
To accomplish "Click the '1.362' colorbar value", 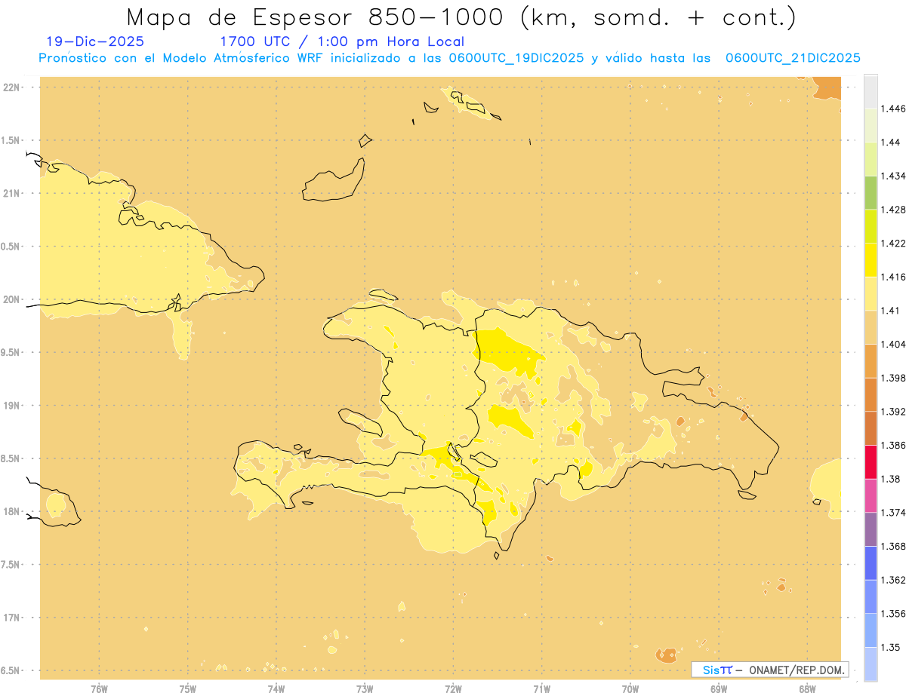I will click(x=893, y=580).
